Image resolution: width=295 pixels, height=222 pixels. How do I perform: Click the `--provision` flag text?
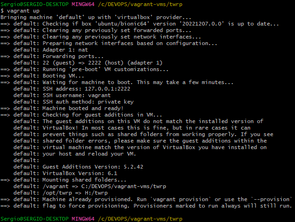(271, 199)
